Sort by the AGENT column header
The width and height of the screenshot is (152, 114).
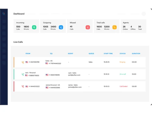click(71, 54)
